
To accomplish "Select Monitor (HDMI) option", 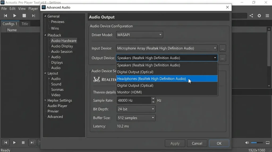I will pyautogui.click(x=167, y=92).
